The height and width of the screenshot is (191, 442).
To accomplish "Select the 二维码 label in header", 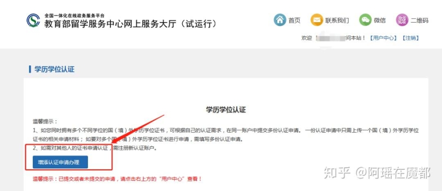I will click(420, 20).
